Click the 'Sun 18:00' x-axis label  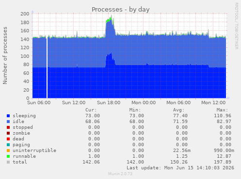(x=109, y=103)
